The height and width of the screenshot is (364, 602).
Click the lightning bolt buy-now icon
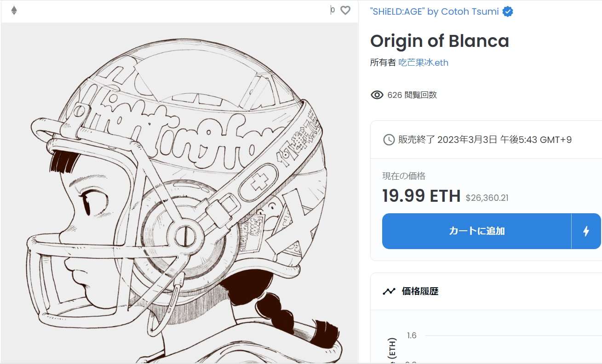(586, 231)
